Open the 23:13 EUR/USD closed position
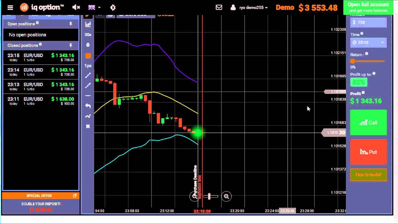Viewport: 398px width, 224px height. (41, 86)
